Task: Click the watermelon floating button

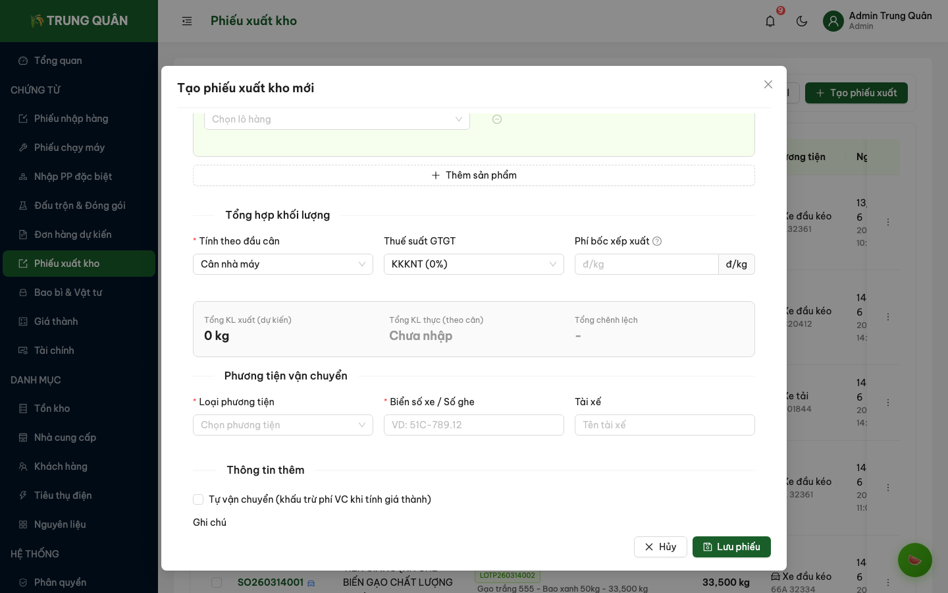Action: 914,560
